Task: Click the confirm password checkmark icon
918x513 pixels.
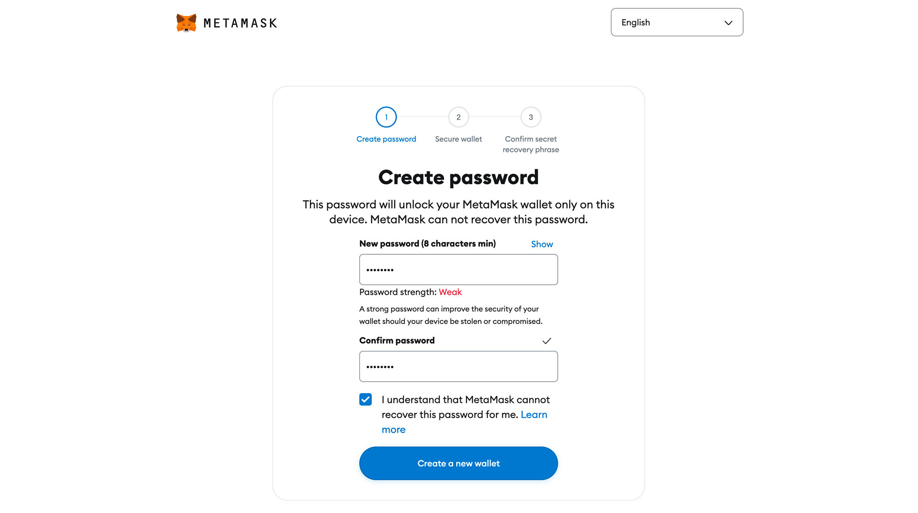Action: [546, 341]
